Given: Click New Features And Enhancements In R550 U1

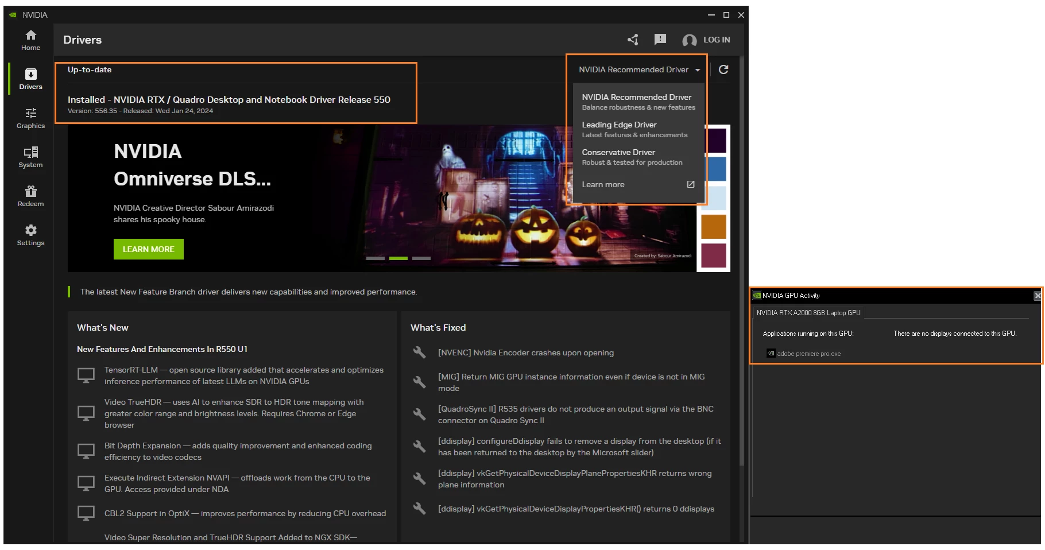Looking at the screenshot, I should pos(162,349).
